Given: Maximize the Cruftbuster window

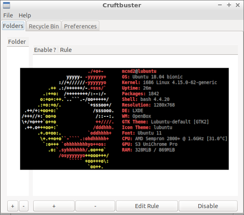Looking at the screenshot, I should point(229,5).
